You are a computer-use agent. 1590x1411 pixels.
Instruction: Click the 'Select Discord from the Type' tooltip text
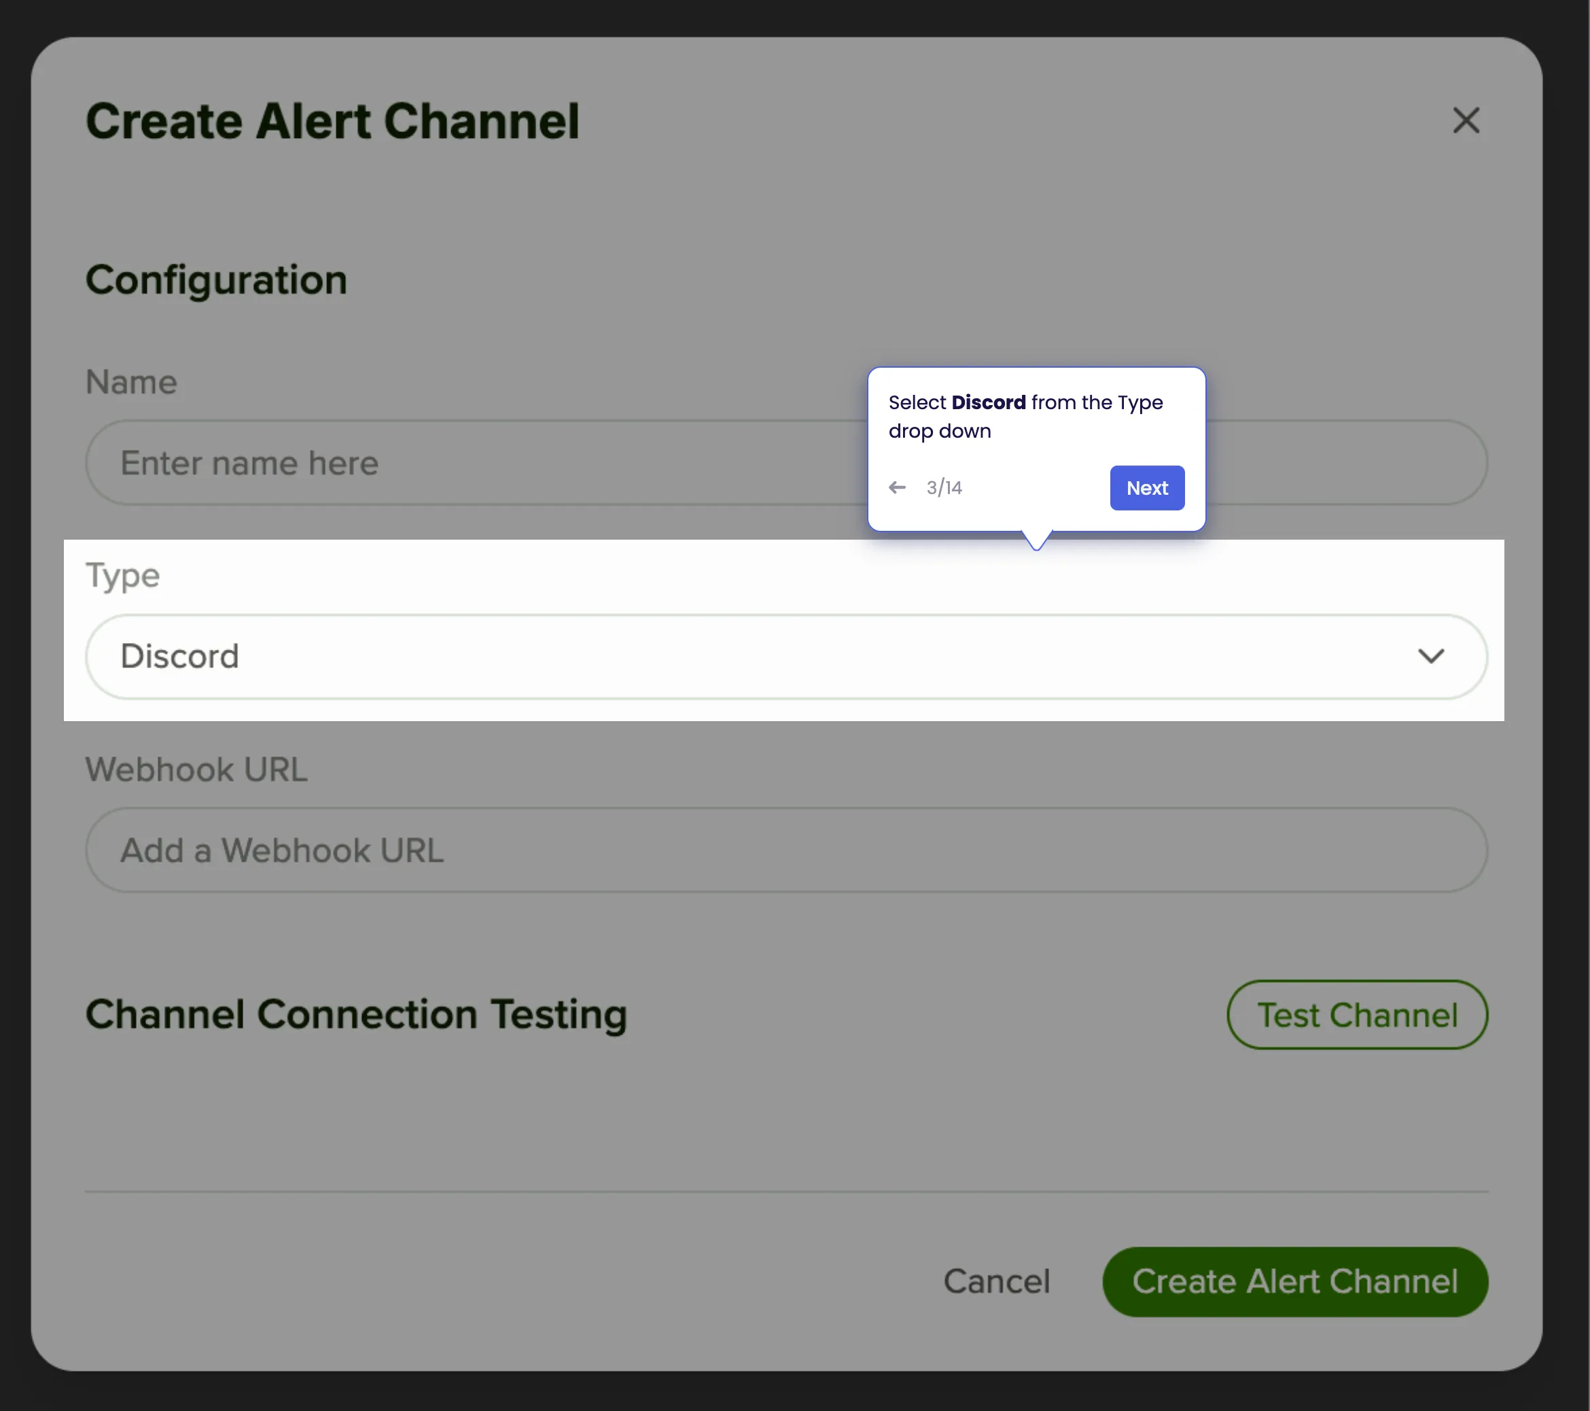tap(1025, 417)
